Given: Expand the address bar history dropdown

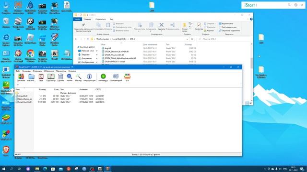Looking at the screenshot, I should pyautogui.click(x=188, y=39).
